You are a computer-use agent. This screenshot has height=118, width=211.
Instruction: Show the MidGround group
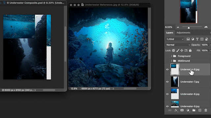pos(167,61)
